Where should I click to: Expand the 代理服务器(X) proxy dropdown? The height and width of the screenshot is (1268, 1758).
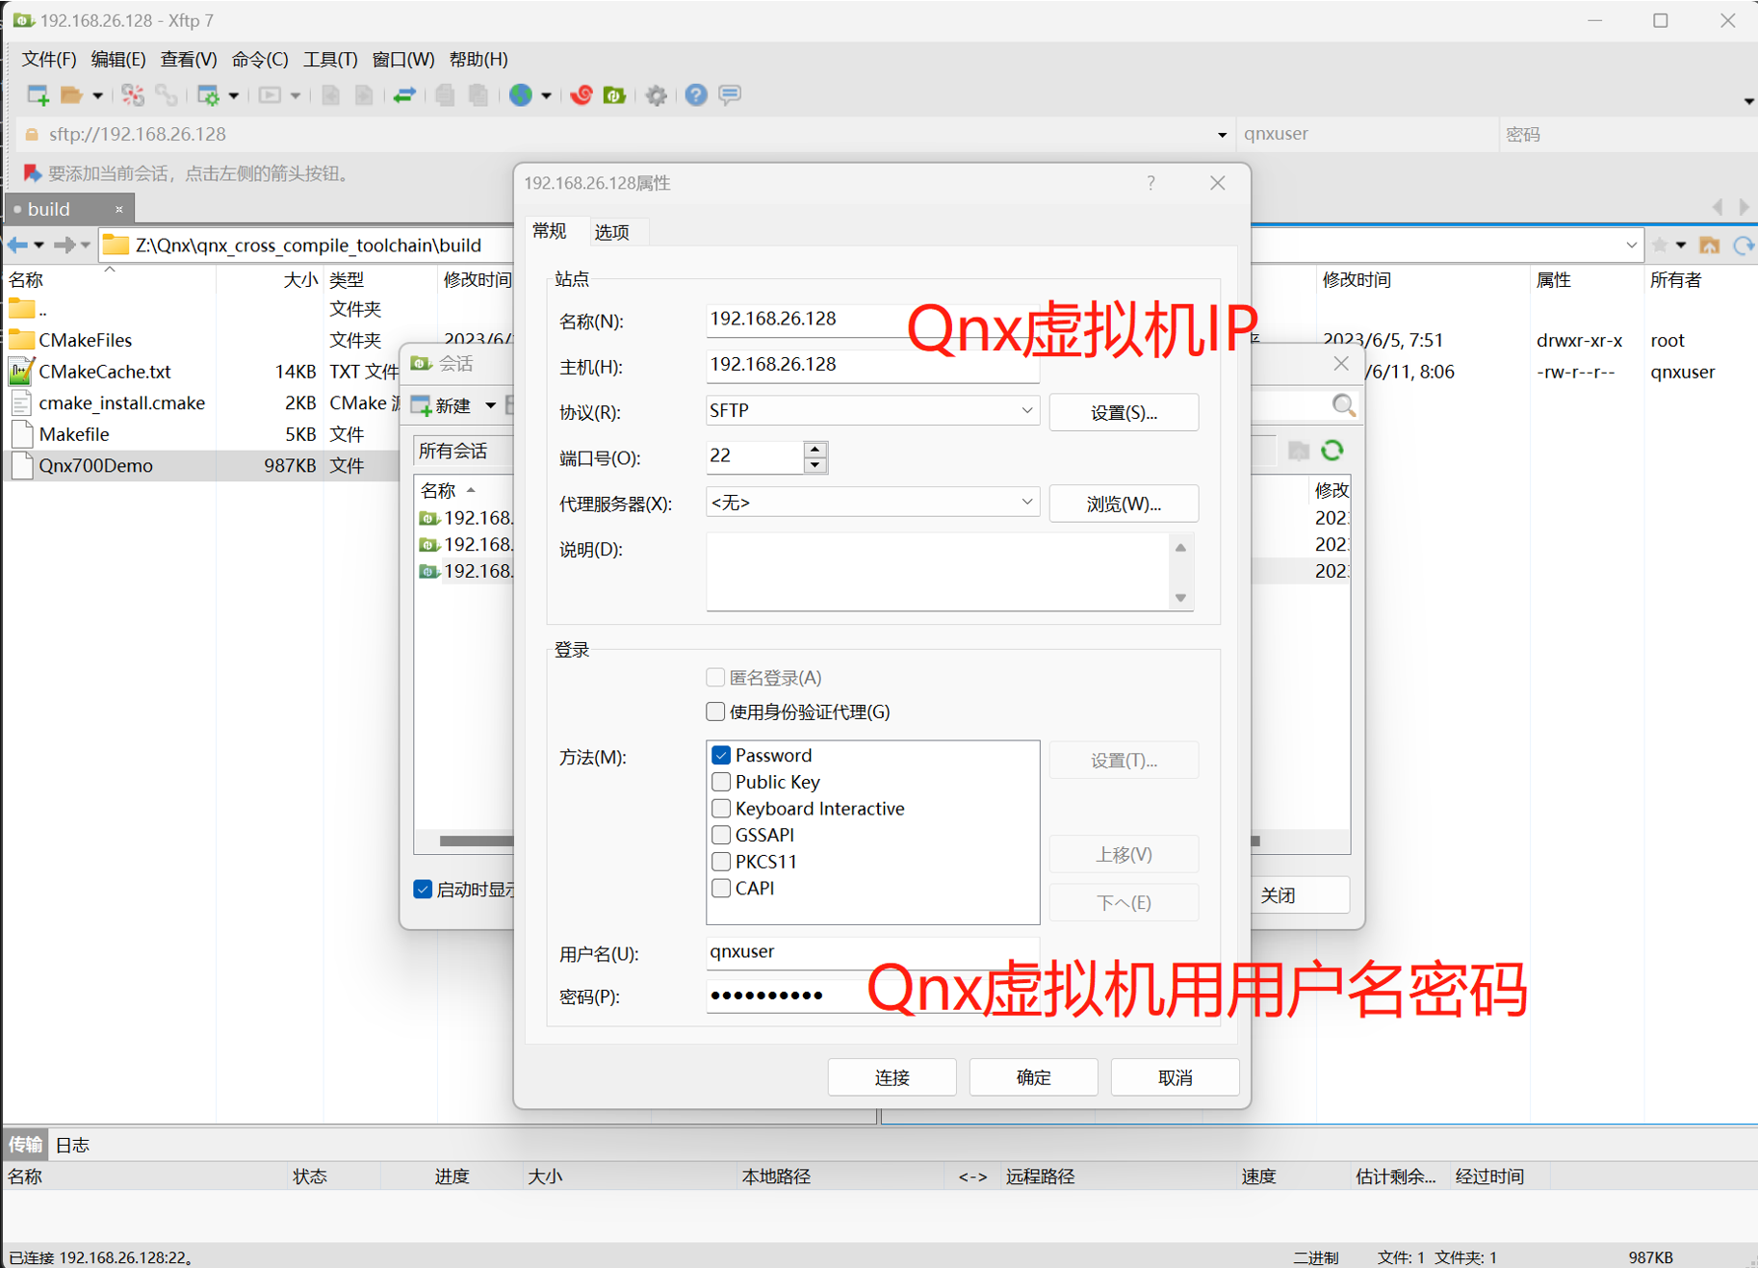(1026, 502)
